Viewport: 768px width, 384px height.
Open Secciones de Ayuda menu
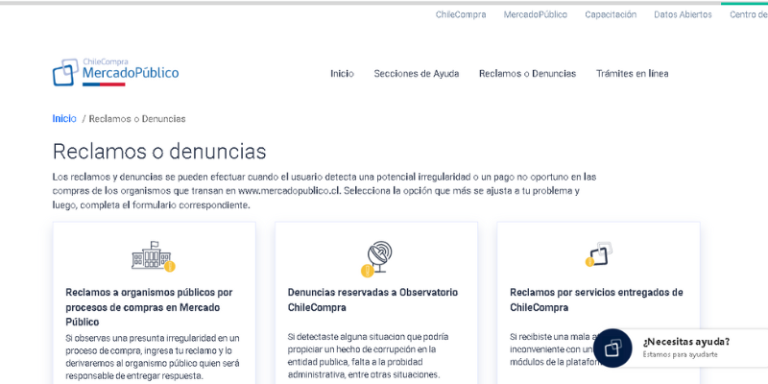tap(417, 74)
